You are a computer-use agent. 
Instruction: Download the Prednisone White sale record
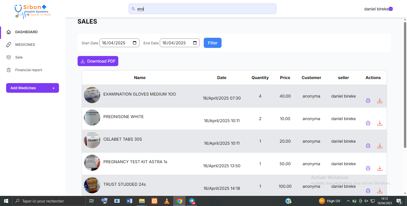pos(380,123)
